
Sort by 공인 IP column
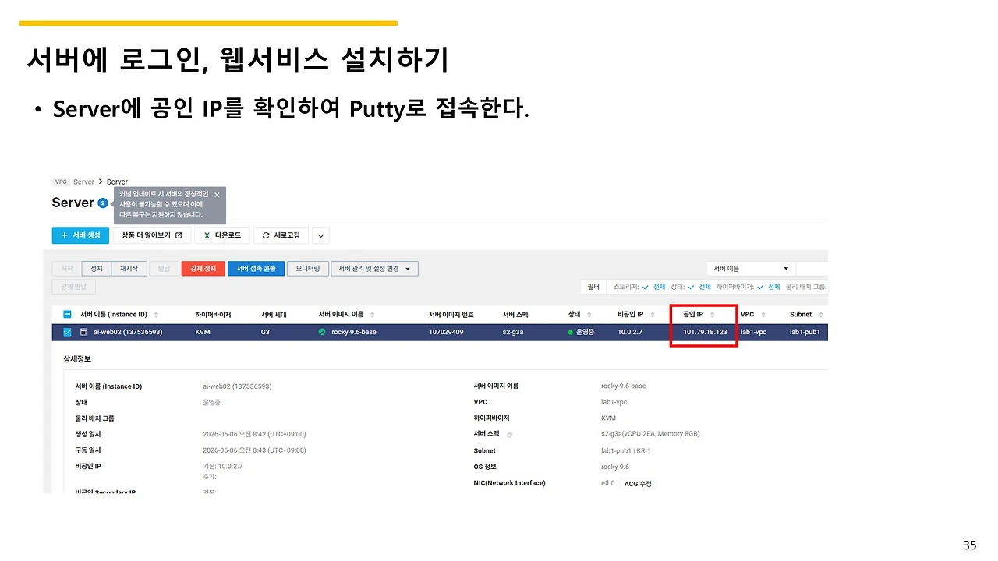coord(712,315)
